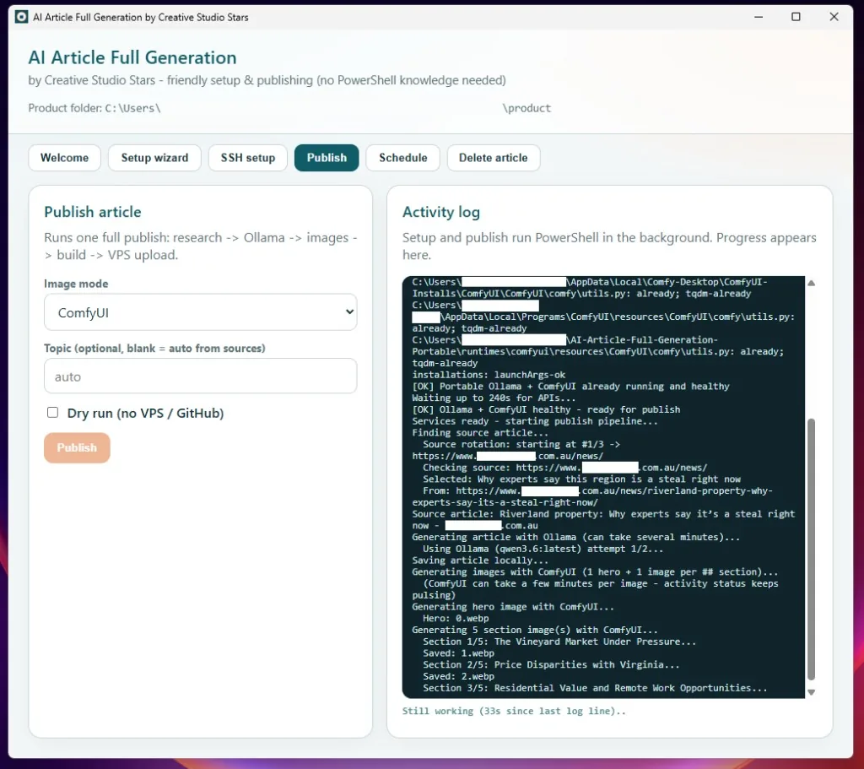864x769 pixels.
Task: Maximize the application window
Action: [796, 17]
